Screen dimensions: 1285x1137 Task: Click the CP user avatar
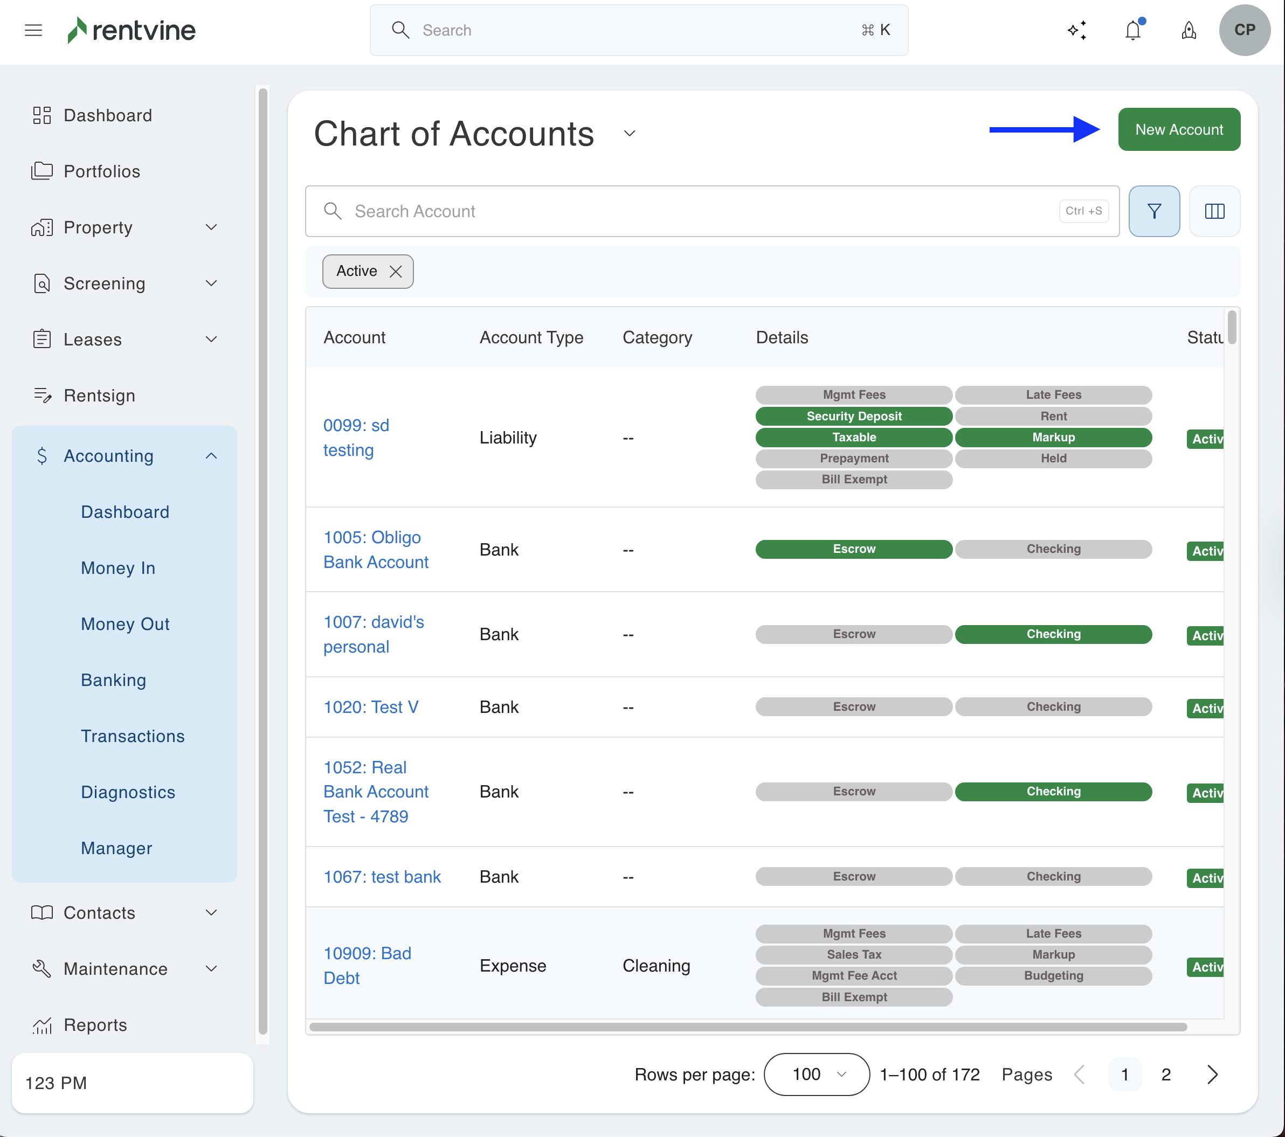point(1244,30)
